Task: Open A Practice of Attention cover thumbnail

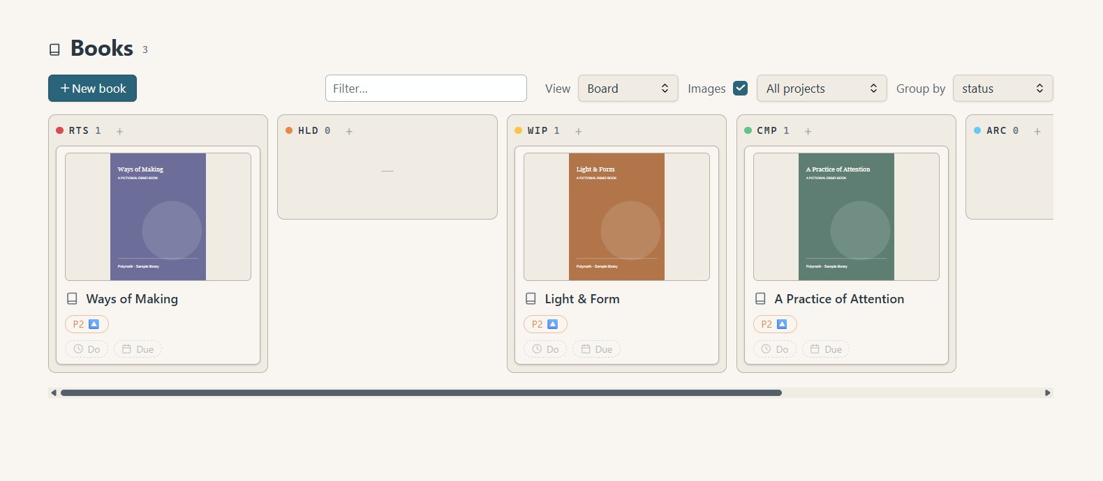Action: pos(846,217)
